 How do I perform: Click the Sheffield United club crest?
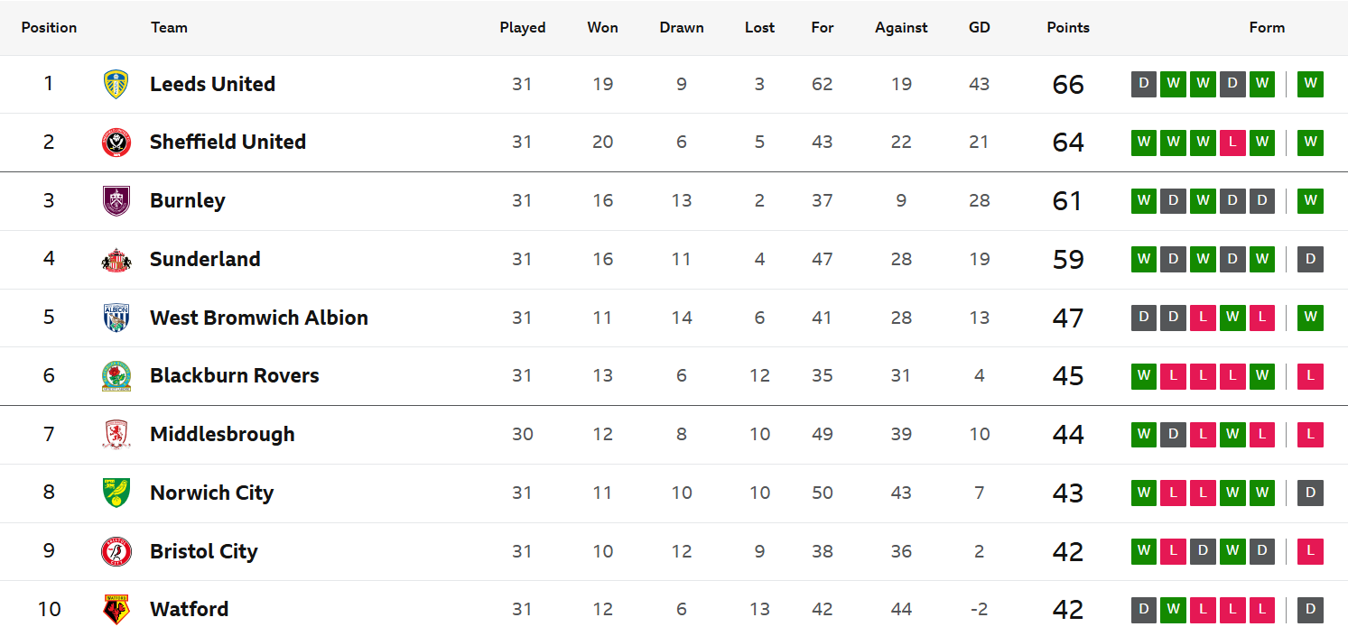pyautogui.click(x=116, y=143)
